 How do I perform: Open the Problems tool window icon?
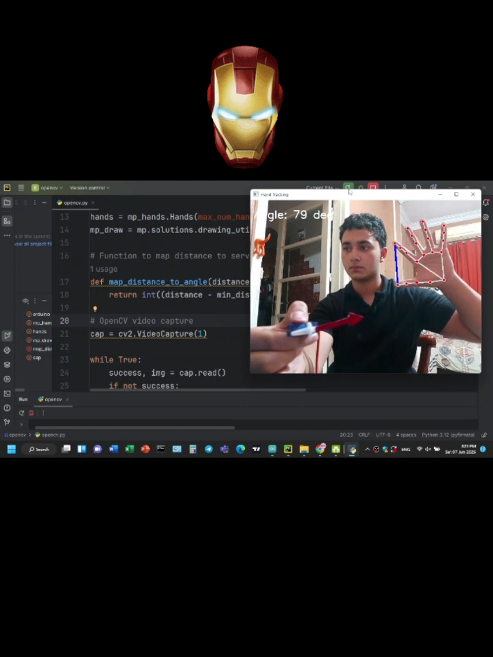click(7, 408)
